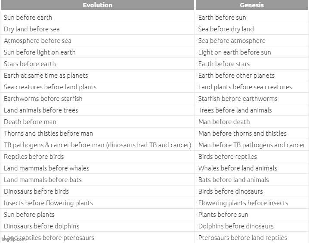Select the "Sun before earth" cell
This screenshot has height=243, width=309.
point(28,18)
